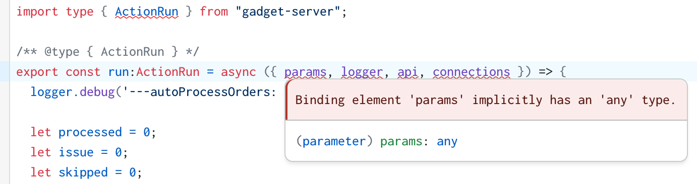The width and height of the screenshot is (697, 184).
Task: Click the connections parameter with error underline
Action: click(472, 72)
